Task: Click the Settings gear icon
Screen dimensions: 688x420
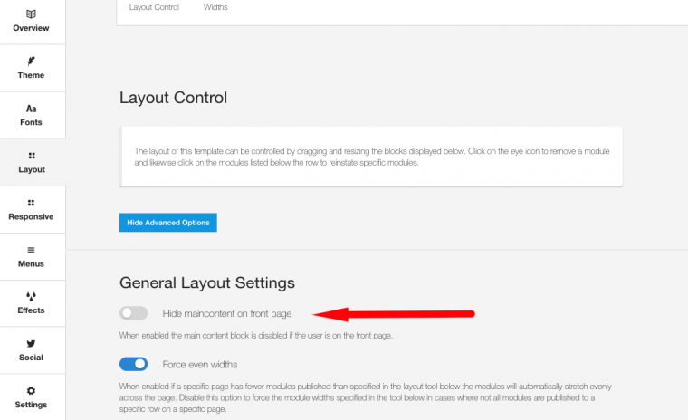Action: [x=32, y=391]
